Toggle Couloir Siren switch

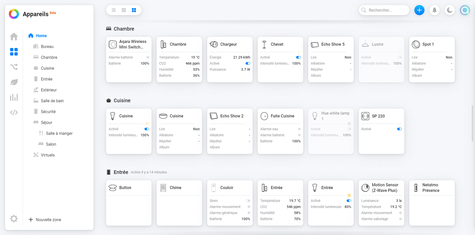tap(248, 201)
